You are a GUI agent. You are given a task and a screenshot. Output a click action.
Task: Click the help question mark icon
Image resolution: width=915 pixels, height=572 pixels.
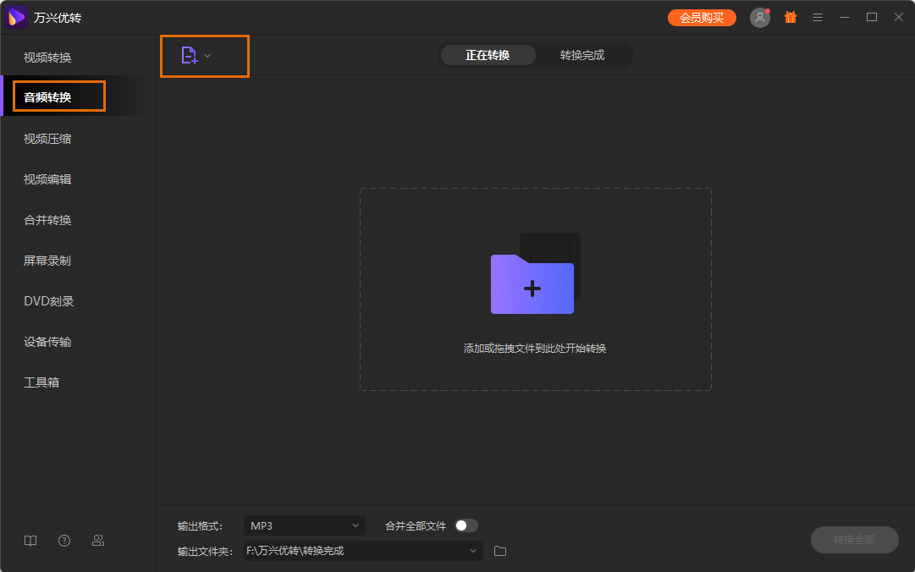point(64,540)
